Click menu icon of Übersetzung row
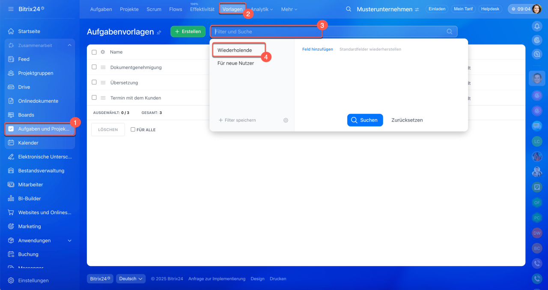Screen dimensions: 548x290 click(x=103, y=83)
